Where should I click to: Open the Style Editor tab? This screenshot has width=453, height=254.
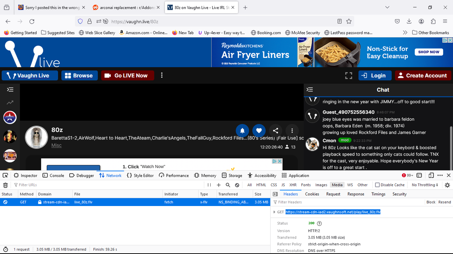(140, 175)
